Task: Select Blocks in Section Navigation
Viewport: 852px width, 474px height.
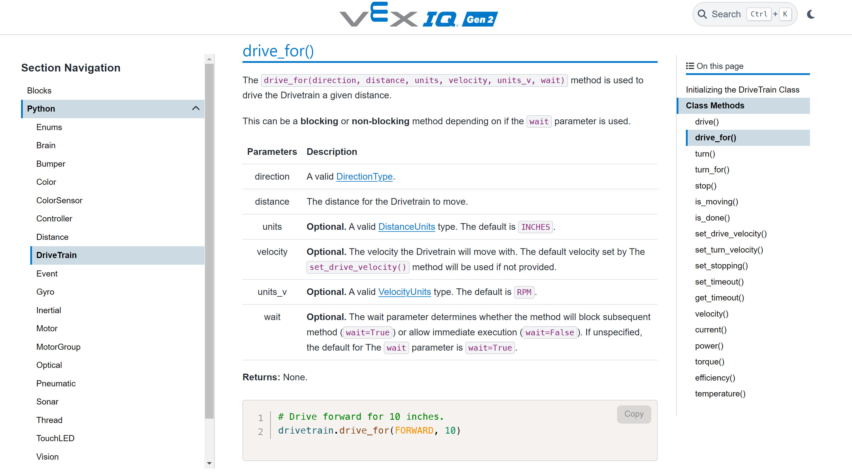Action: [39, 90]
